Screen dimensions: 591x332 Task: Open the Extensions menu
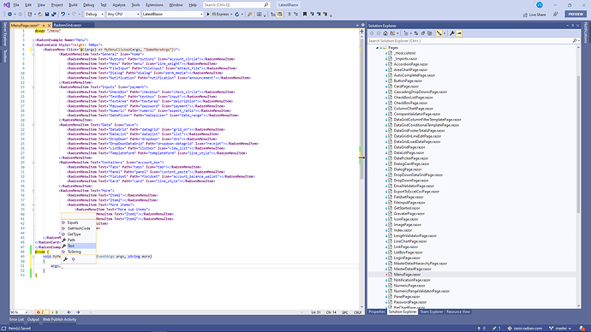pos(154,5)
